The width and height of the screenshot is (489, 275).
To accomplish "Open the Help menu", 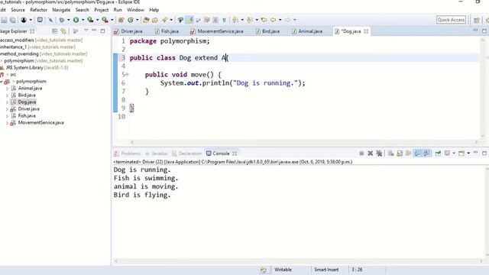I will [x=154, y=10].
